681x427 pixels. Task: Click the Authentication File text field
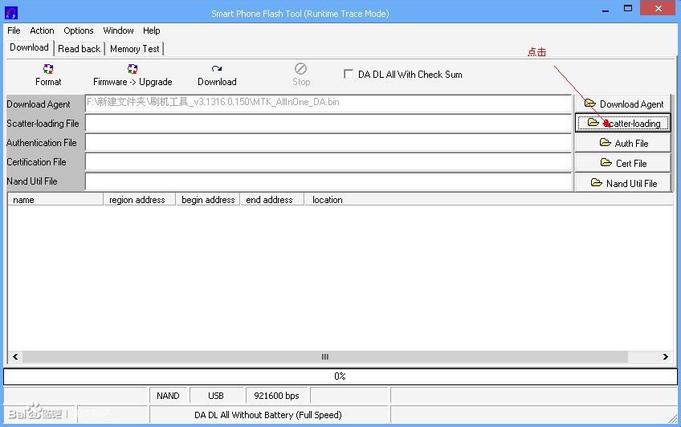(328, 143)
